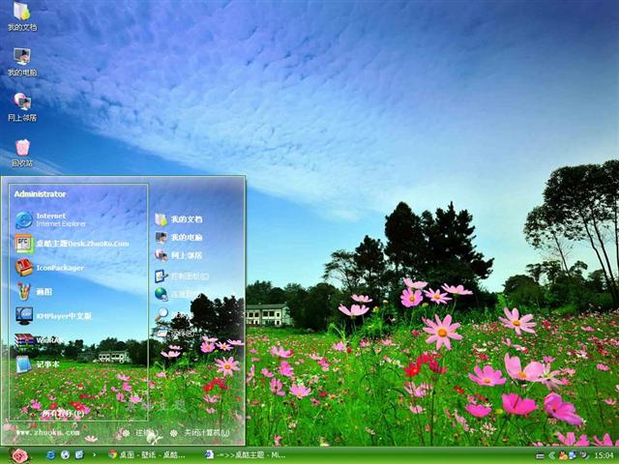This screenshot has width=619, height=464.
Task: Click 注销 log off button
Action: point(138,433)
